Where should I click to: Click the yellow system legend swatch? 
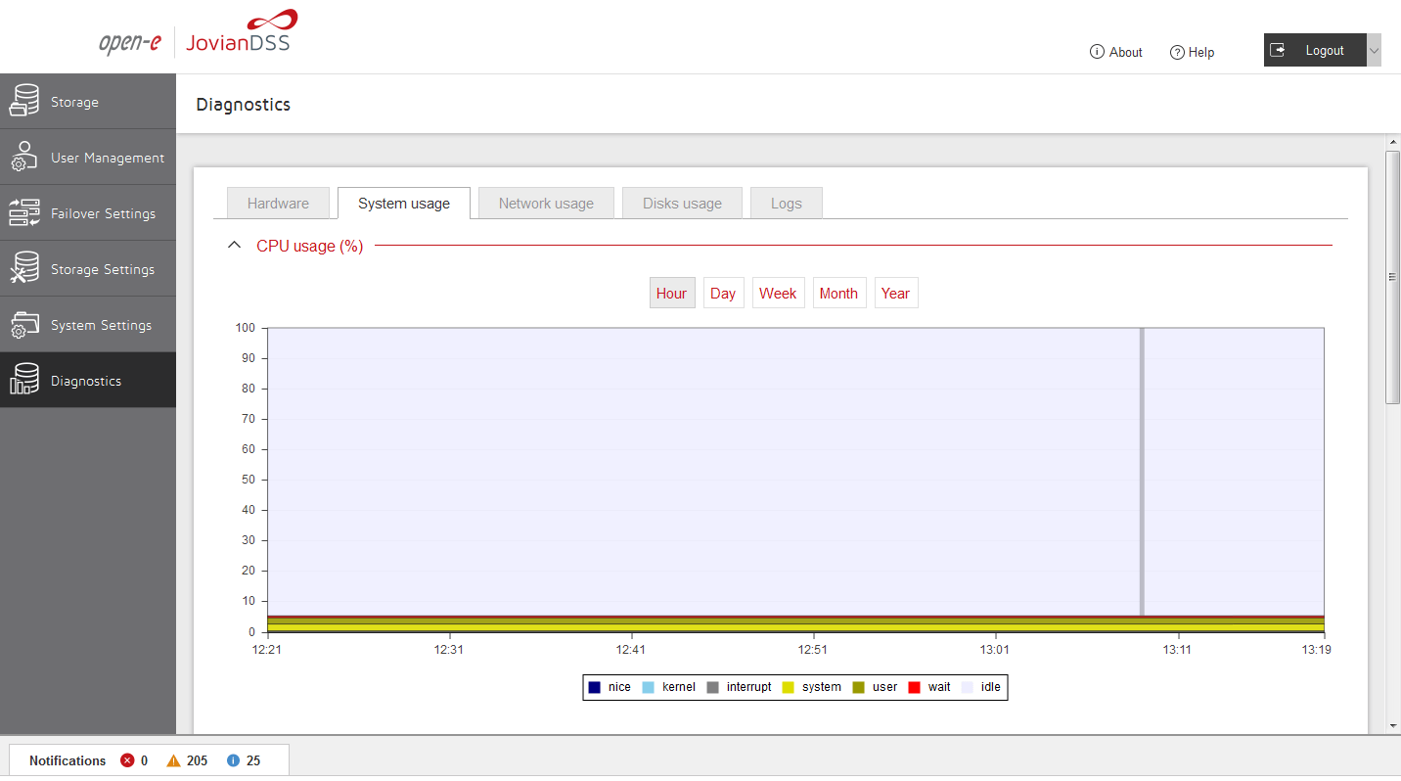[x=789, y=687]
